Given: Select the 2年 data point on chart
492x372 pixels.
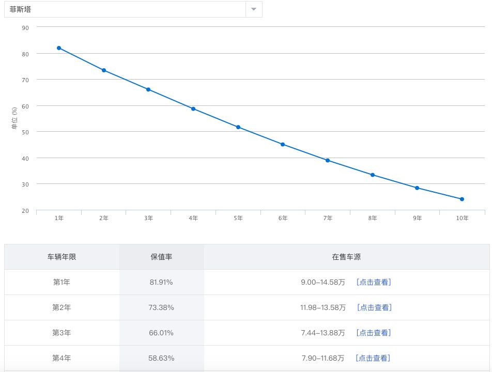Looking at the screenshot, I should (104, 70).
